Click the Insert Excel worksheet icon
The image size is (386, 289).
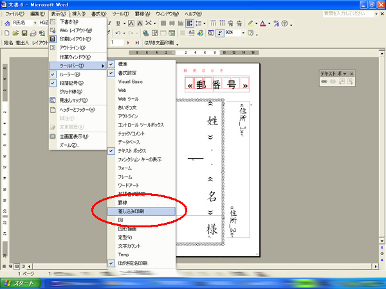(172, 33)
